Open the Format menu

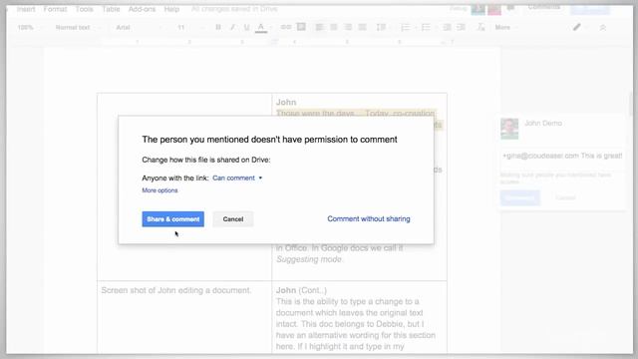click(x=55, y=9)
